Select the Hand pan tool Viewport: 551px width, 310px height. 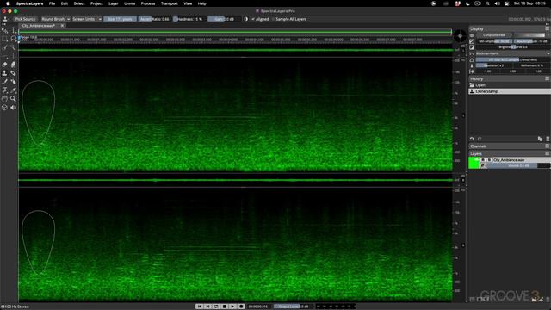click(4, 99)
